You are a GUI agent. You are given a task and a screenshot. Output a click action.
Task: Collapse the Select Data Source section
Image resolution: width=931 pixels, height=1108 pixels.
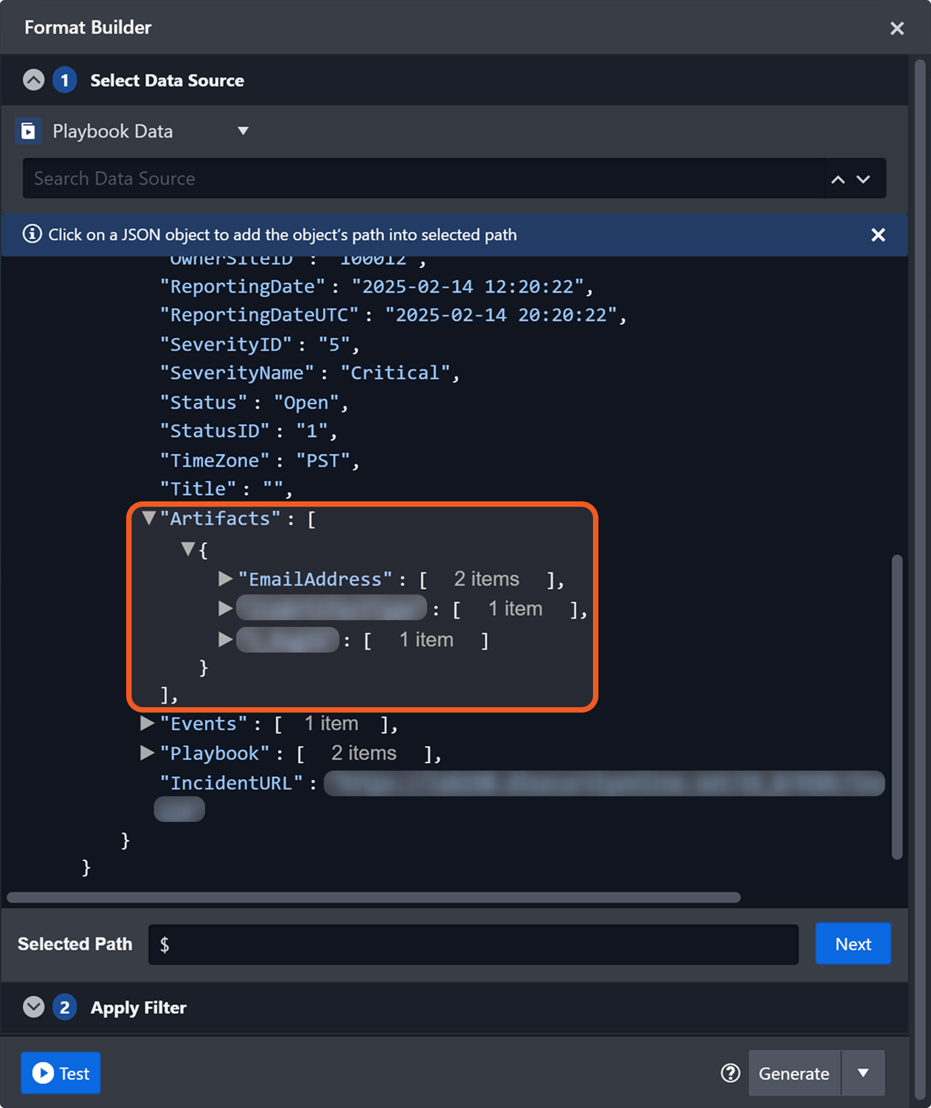tap(34, 80)
